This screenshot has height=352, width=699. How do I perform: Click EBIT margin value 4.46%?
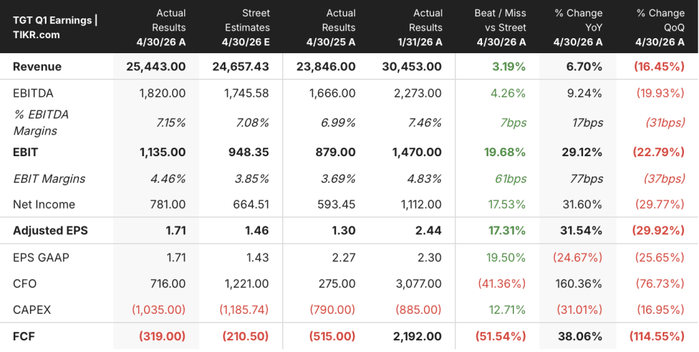(x=170, y=179)
